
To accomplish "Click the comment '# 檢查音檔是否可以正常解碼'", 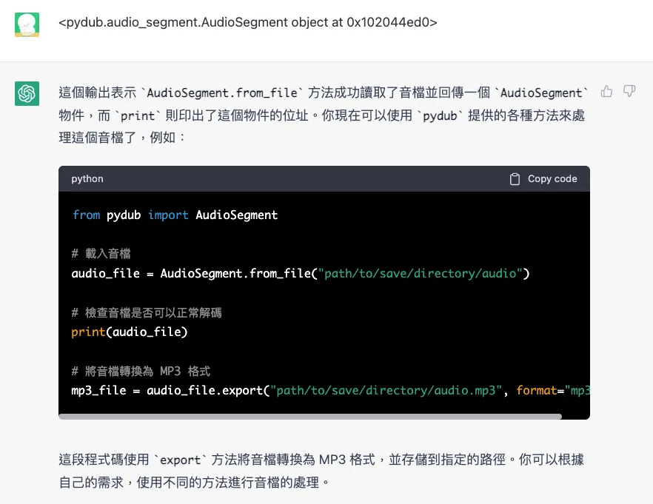I will click(146, 312).
